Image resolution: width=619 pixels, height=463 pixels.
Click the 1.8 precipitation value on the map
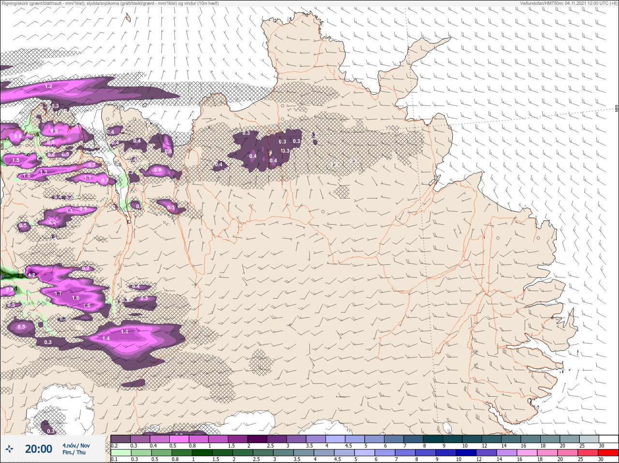pos(27,176)
